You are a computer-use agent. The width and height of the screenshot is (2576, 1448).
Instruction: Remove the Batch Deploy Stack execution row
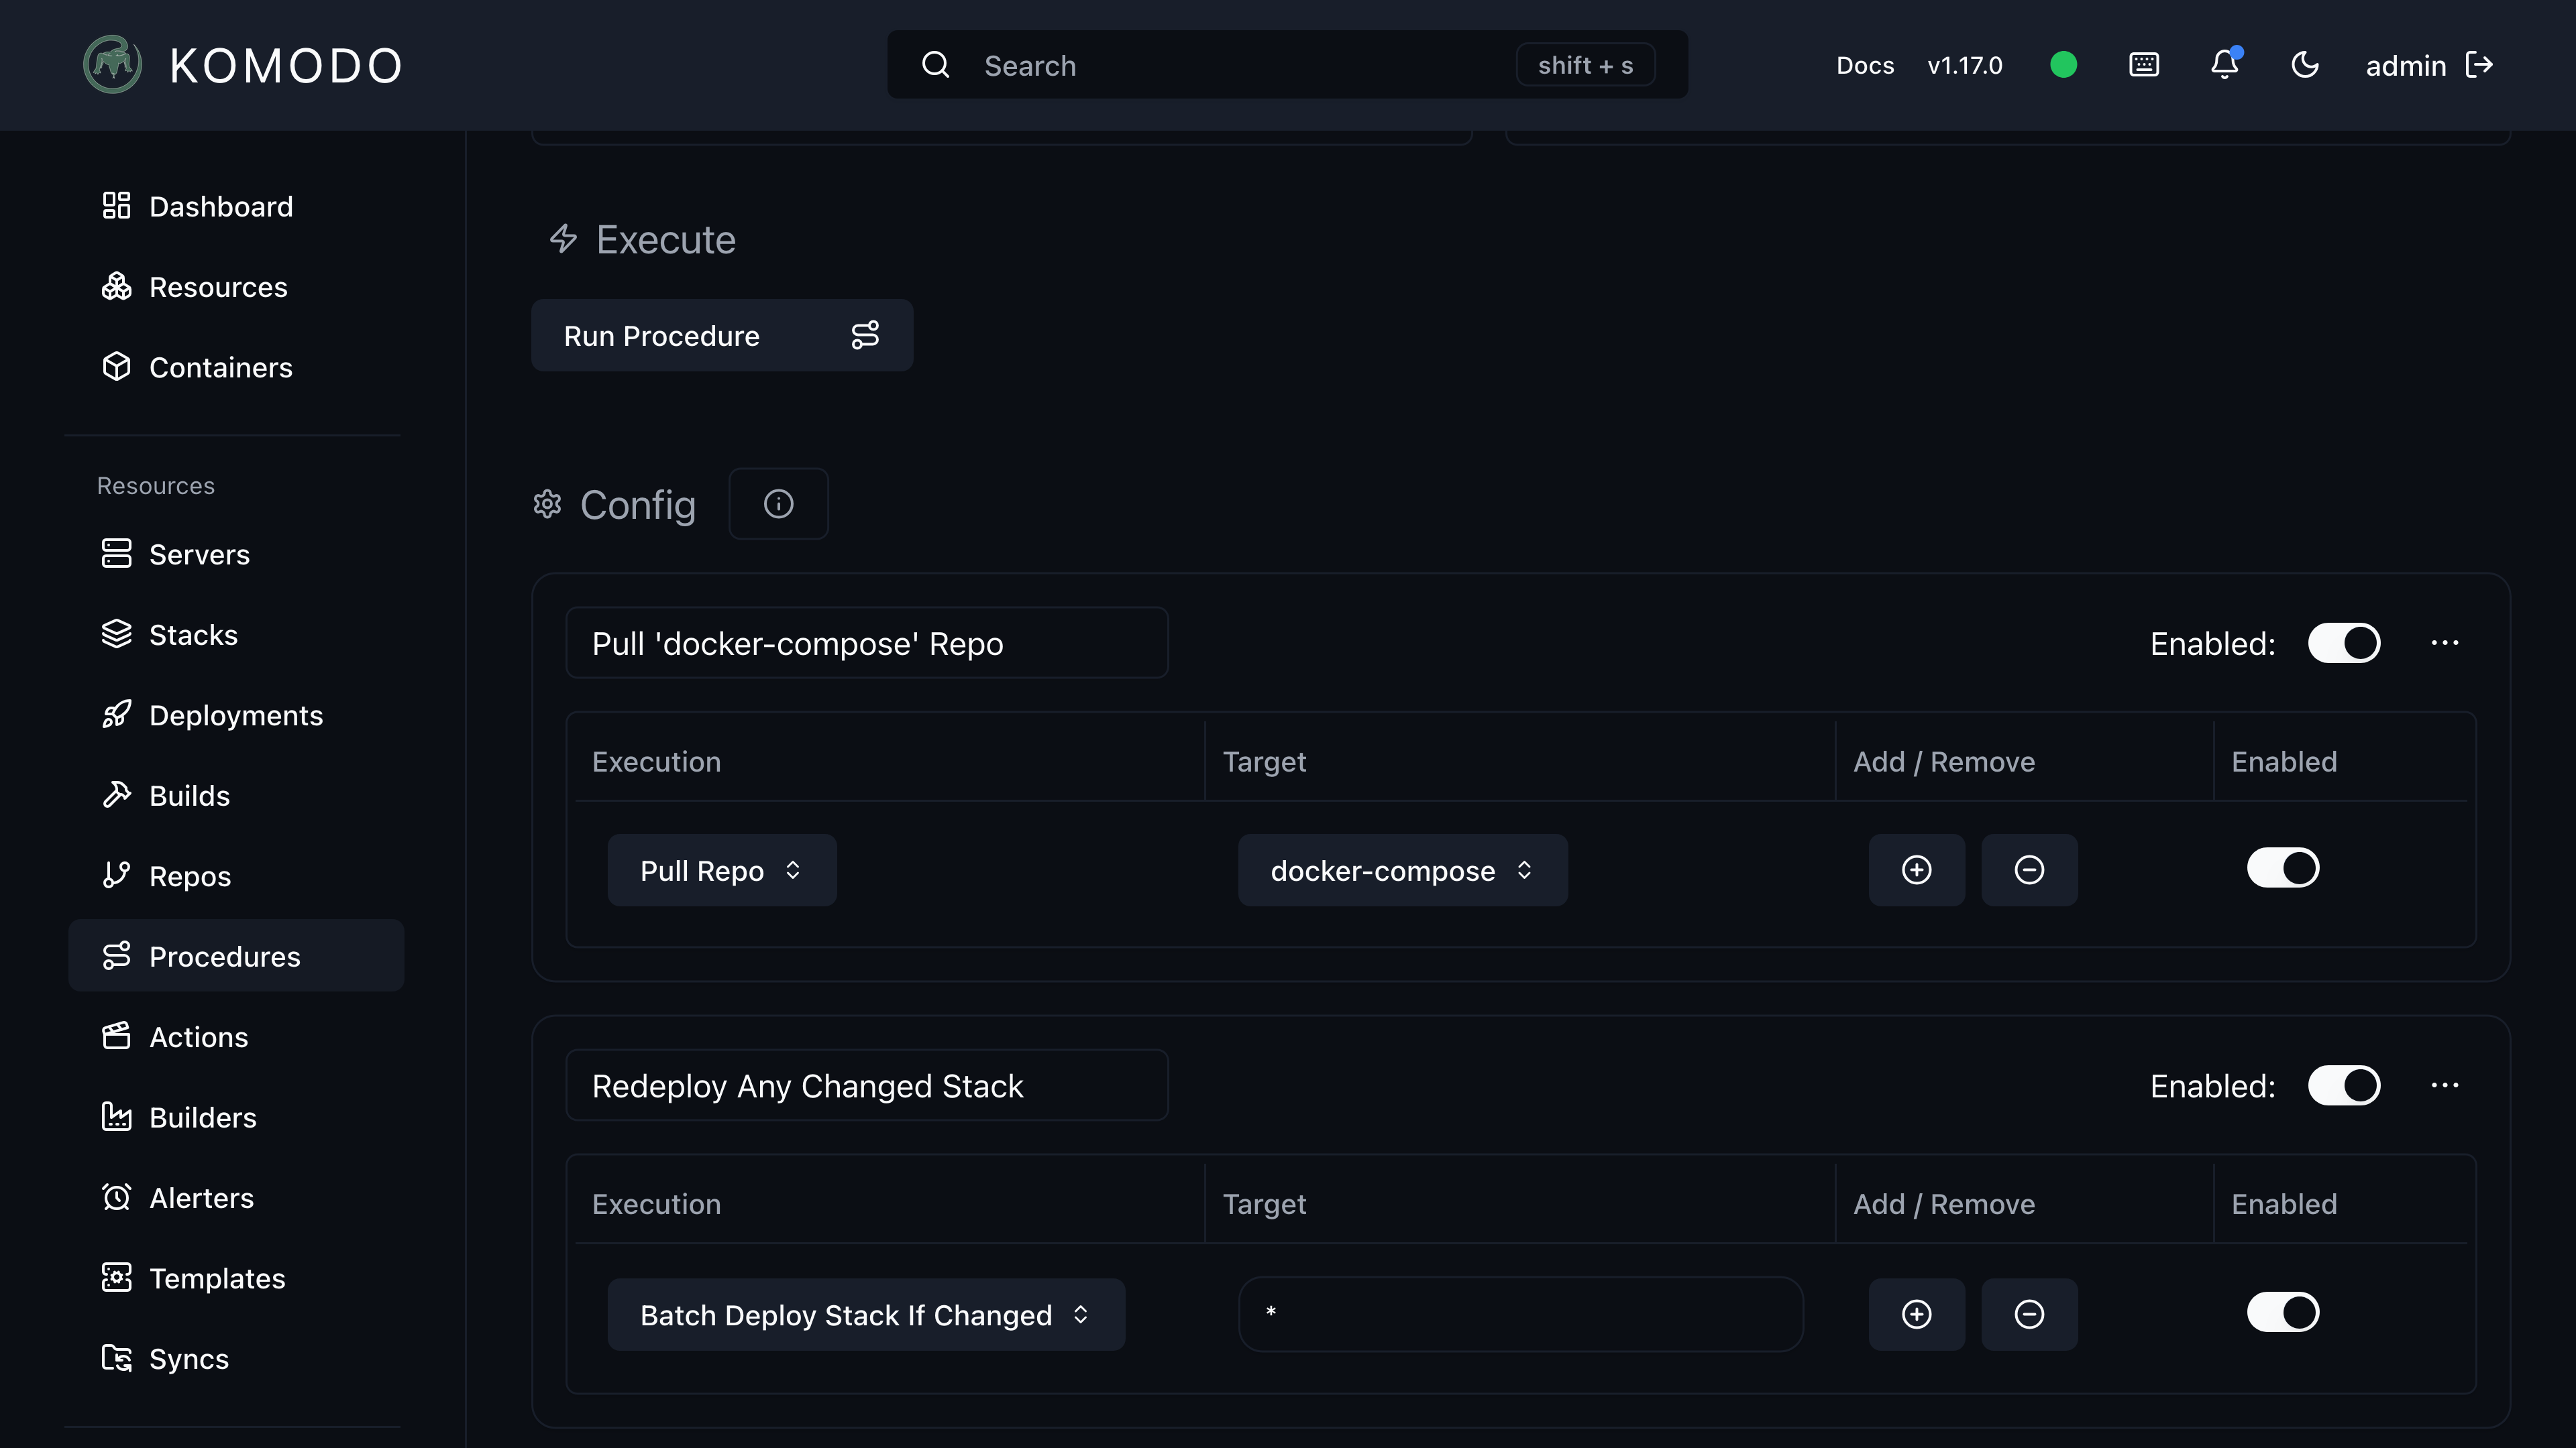2029,1314
